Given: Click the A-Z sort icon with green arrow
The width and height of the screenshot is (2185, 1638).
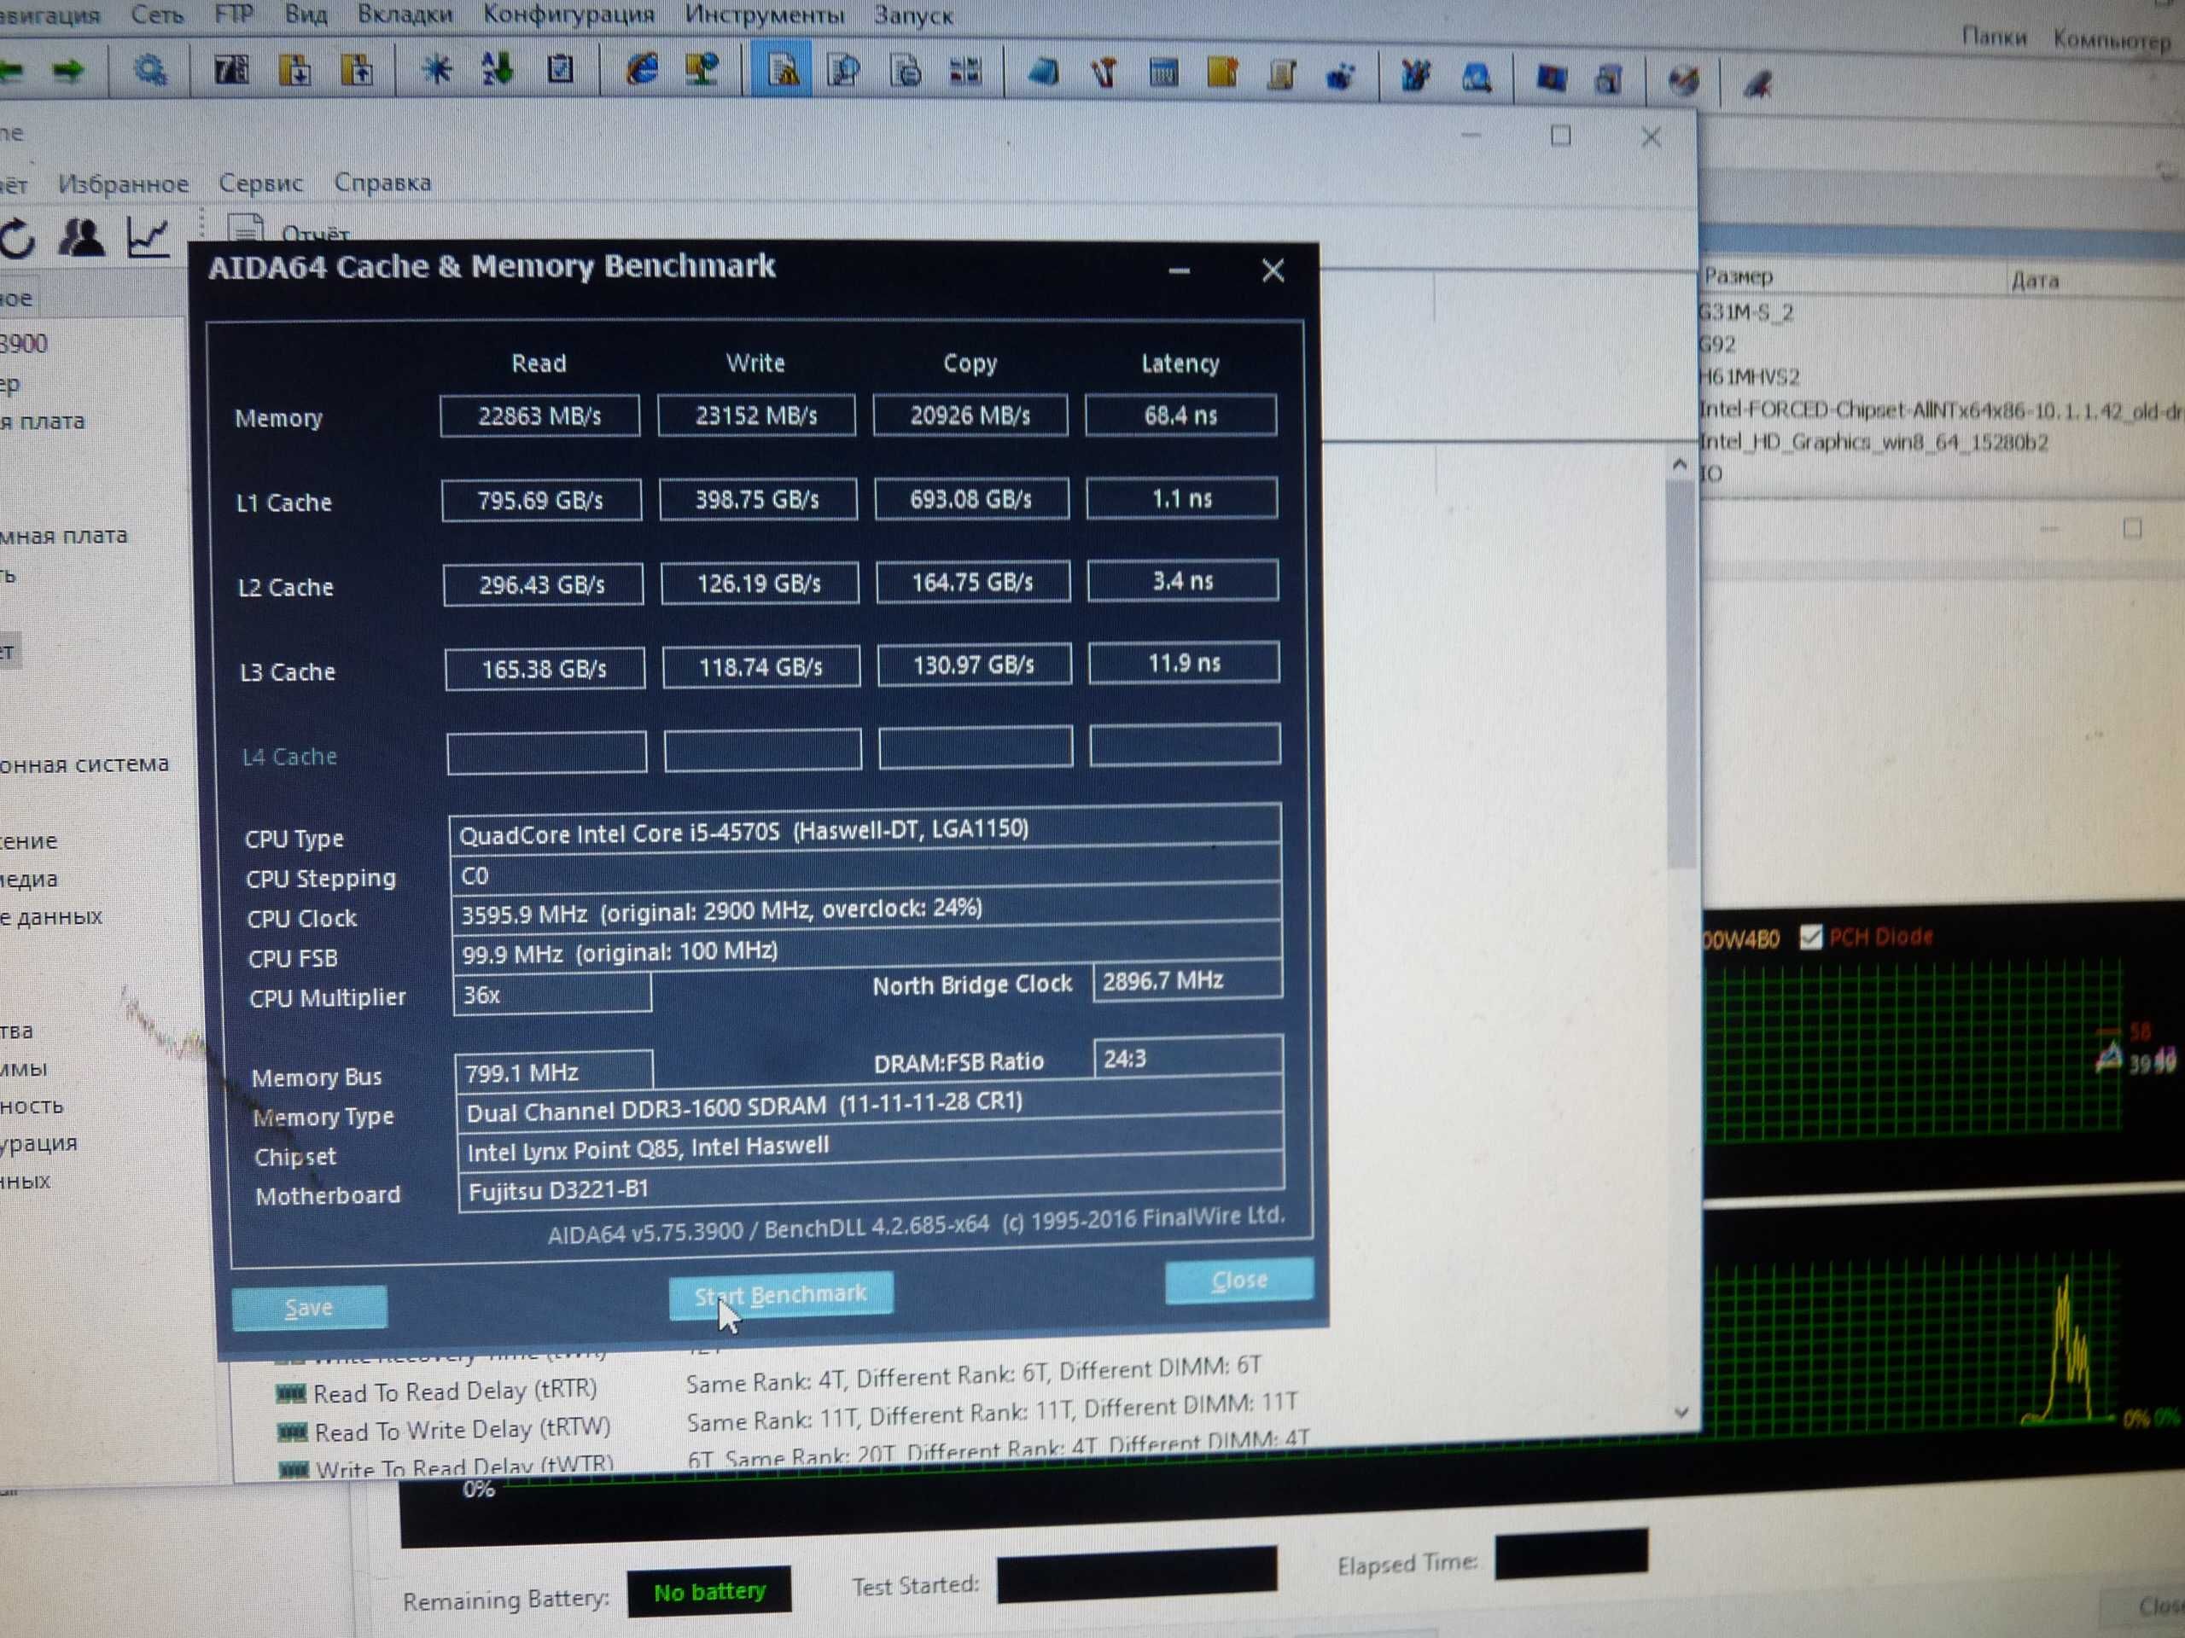Looking at the screenshot, I should pos(497,69).
